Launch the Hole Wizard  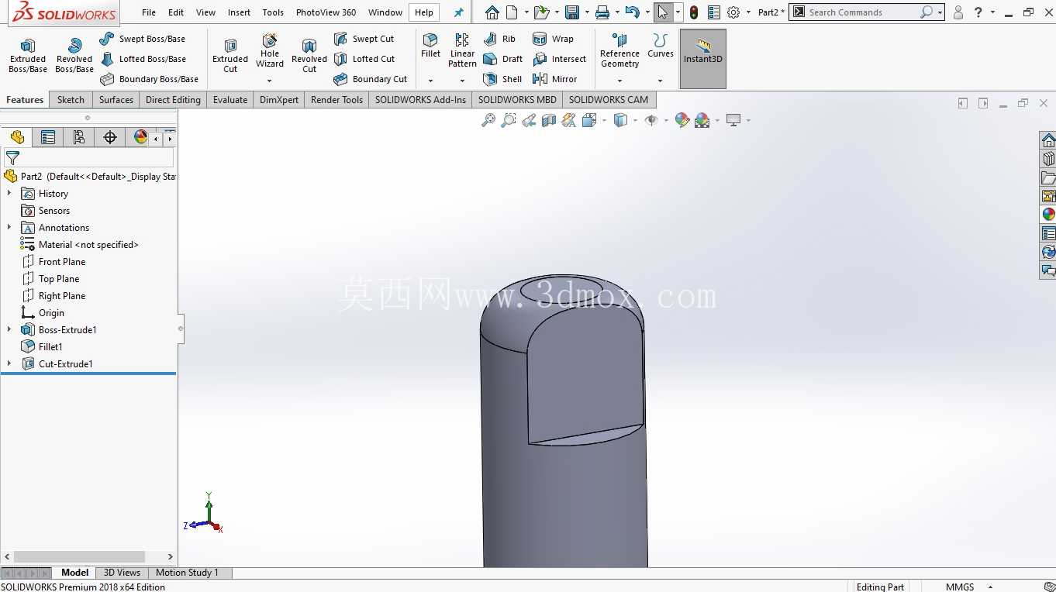coord(270,51)
